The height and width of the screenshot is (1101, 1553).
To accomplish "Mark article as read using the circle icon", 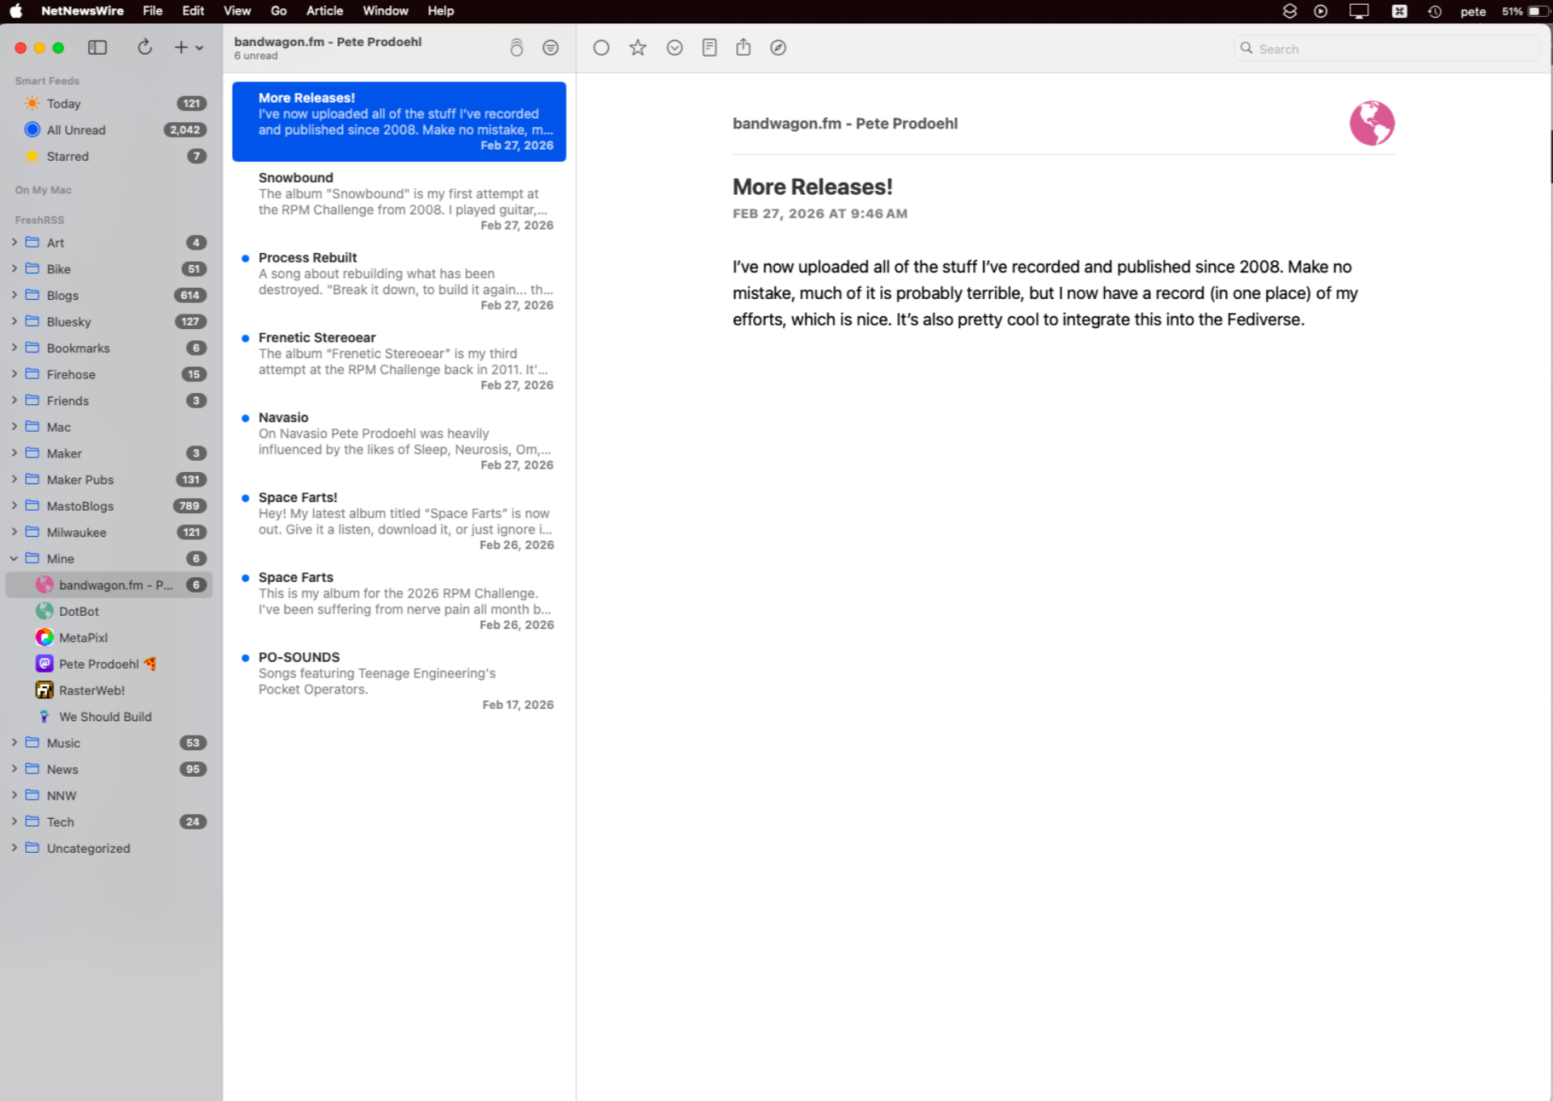I will (601, 47).
